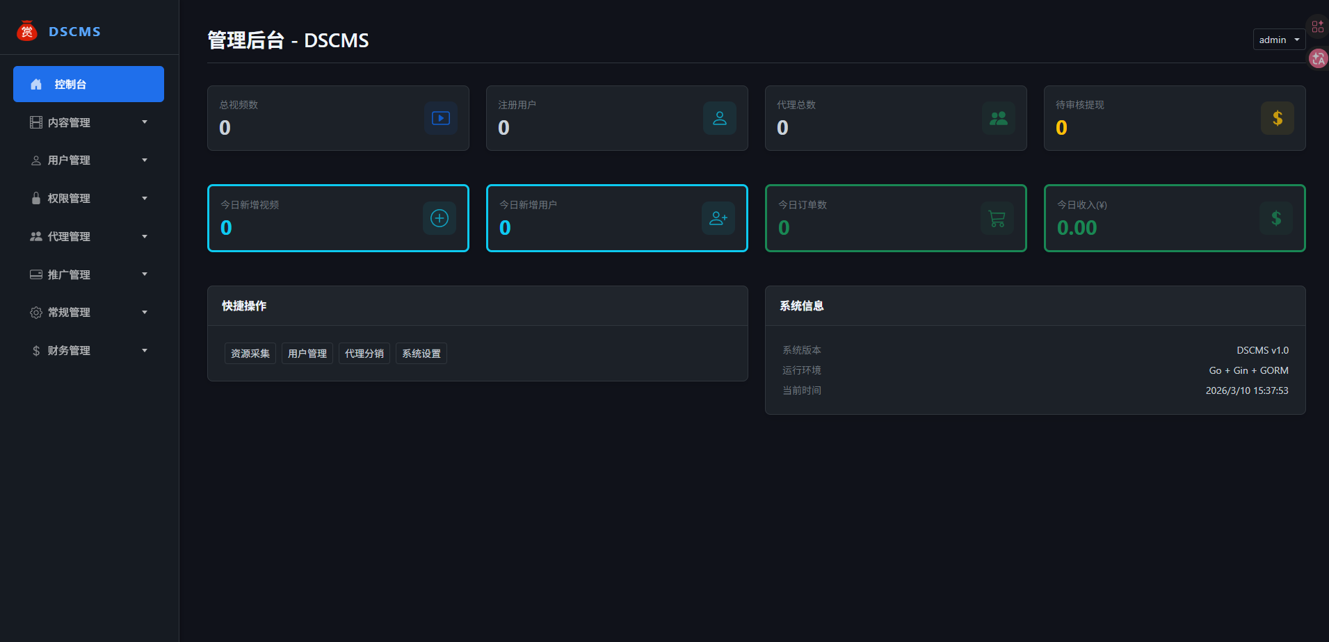Click the 代理分销 quick action button

click(364, 354)
